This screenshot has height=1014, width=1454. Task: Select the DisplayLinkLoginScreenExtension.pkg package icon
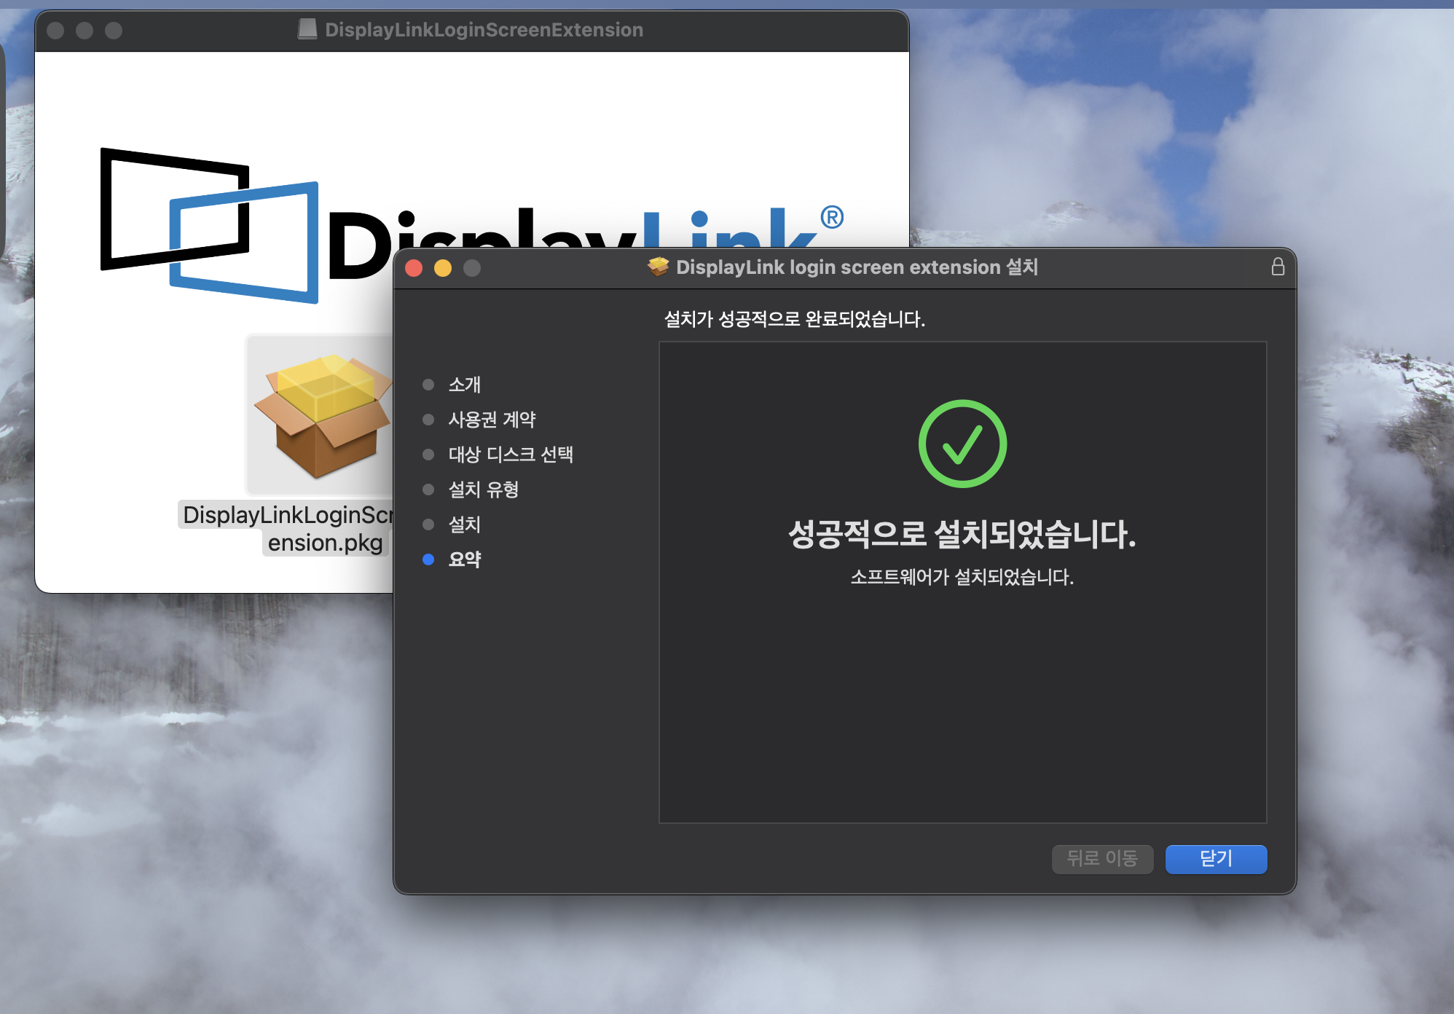click(321, 415)
